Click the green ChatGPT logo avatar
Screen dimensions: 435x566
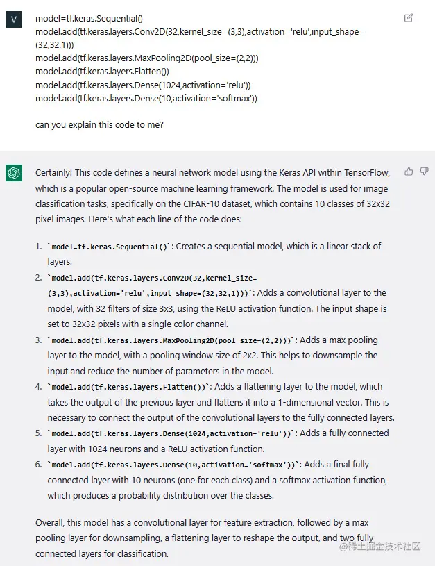coord(14,174)
